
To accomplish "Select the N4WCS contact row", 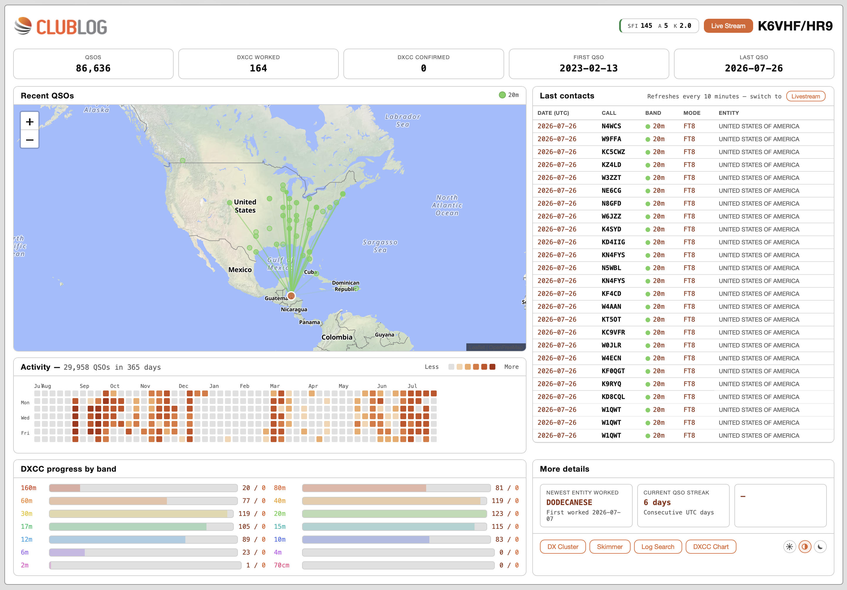I will point(683,126).
